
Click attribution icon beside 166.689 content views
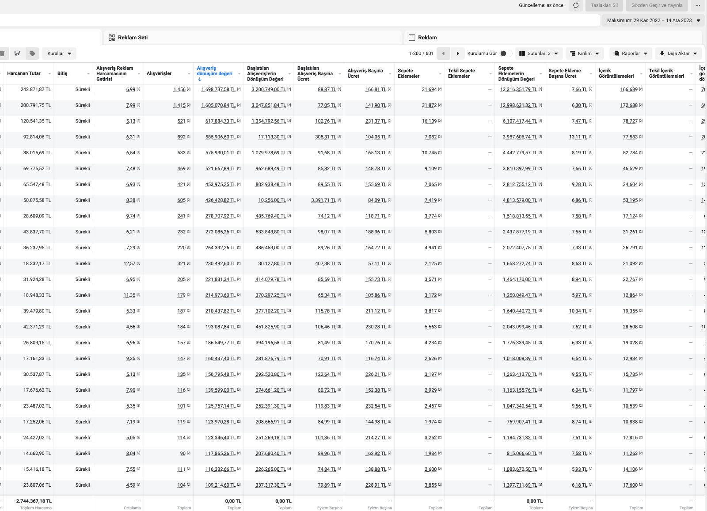coord(641,89)
